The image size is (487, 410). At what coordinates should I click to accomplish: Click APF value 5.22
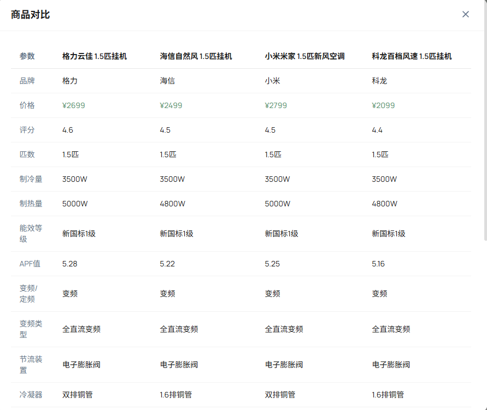[167, 264]
